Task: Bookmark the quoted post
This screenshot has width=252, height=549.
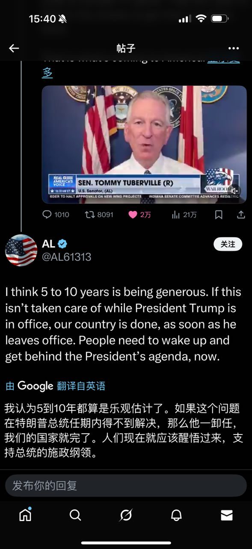Action: pos(219,214)
